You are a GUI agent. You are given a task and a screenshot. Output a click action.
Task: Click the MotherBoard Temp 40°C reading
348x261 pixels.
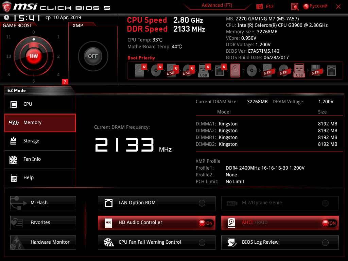[x=155, y=47]
